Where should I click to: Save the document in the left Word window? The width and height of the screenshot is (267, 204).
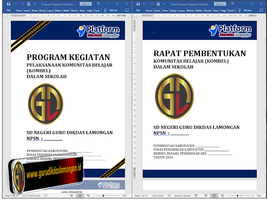[9, 4]
